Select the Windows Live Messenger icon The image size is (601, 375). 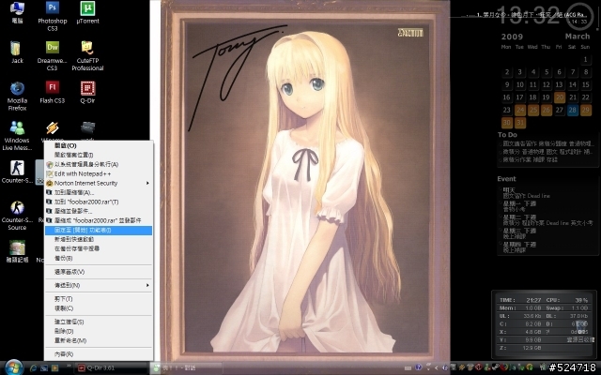coord(17,136)
